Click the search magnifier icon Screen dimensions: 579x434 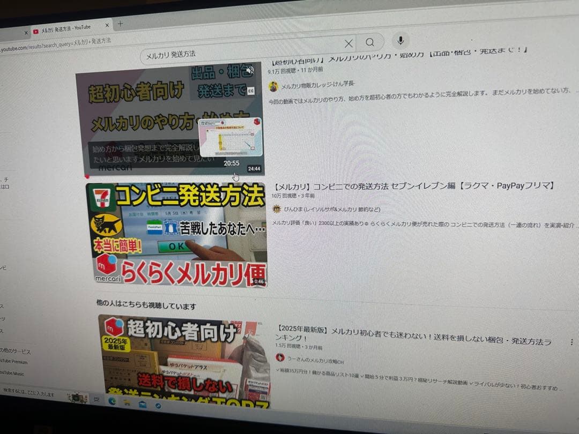click(370, 42)
